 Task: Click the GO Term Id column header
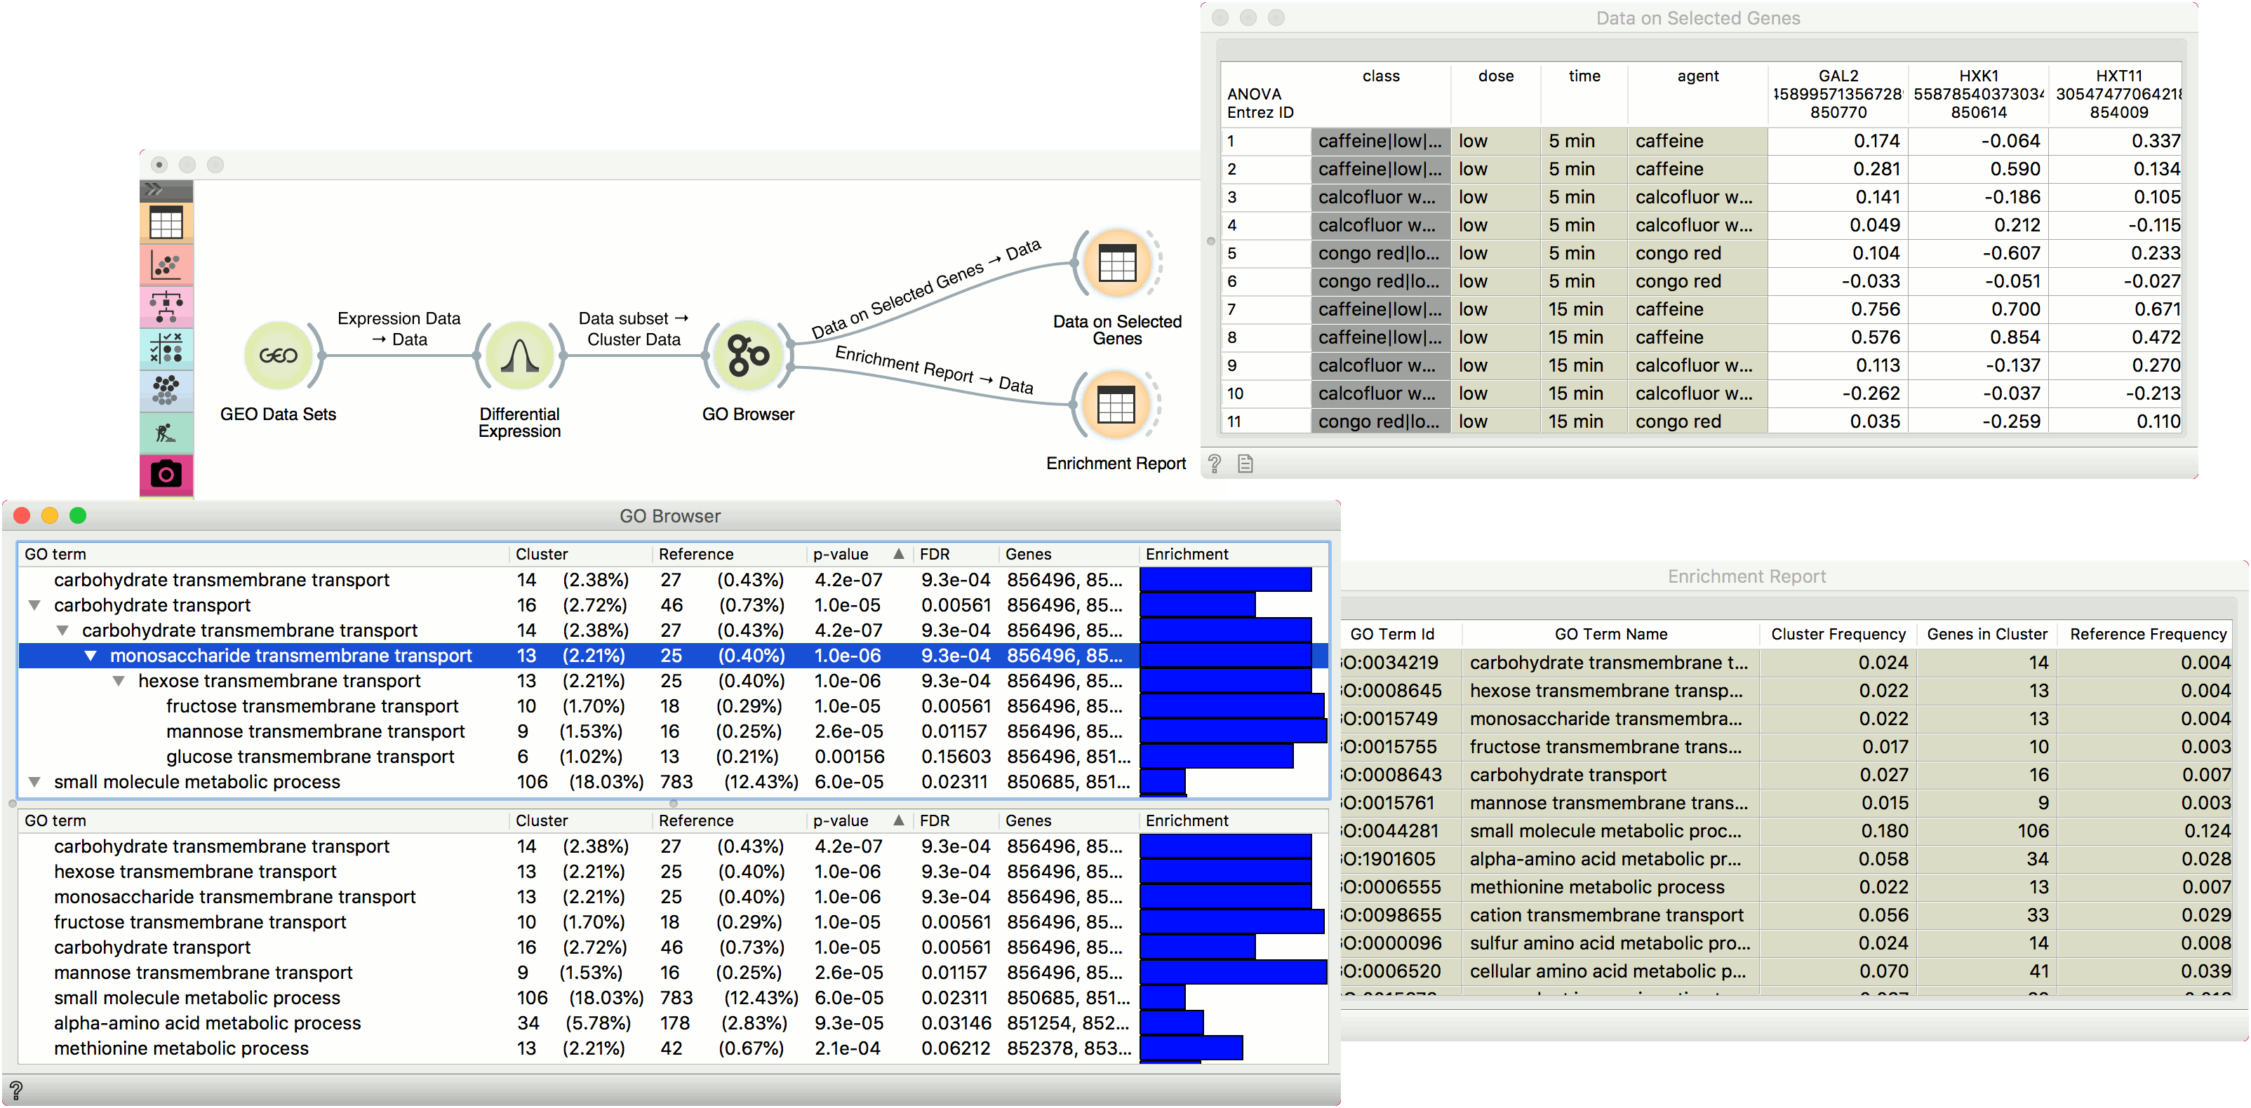[x=1402, y=635]
